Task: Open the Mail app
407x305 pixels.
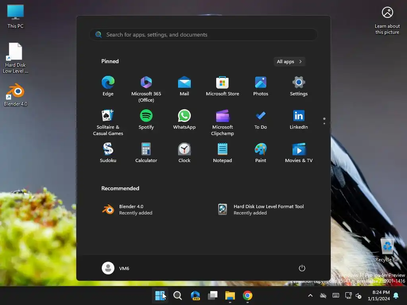Action: coord(184,86)
